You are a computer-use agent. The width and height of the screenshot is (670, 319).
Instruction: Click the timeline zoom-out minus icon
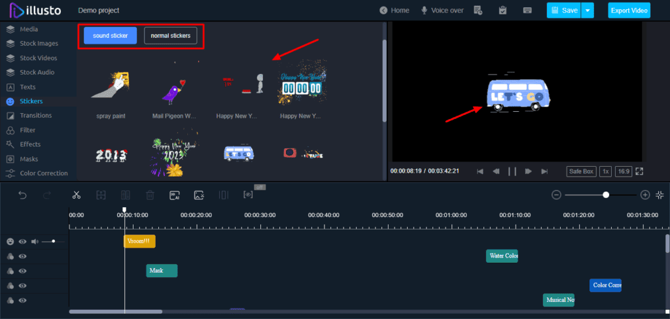click(556, 195)
